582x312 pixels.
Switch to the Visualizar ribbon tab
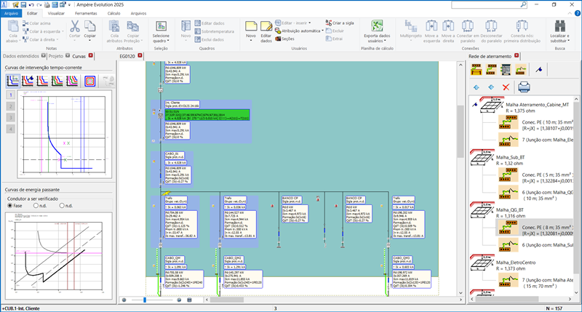point(56,13)
